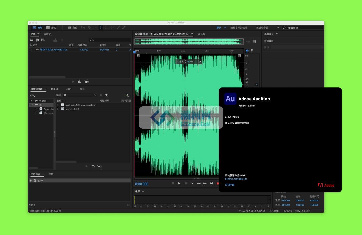The height and width of the screenshot is (235, 362).
Task: Show spectral pitch display icon
Action: pyautogui.click(x=75, y=27)
